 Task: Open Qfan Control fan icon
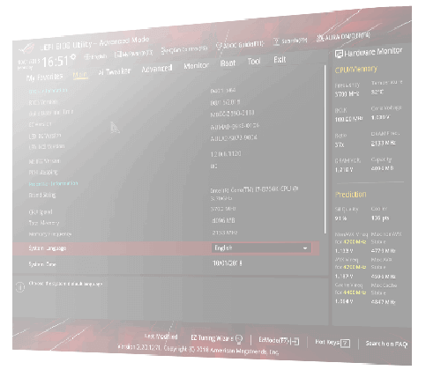164,50
